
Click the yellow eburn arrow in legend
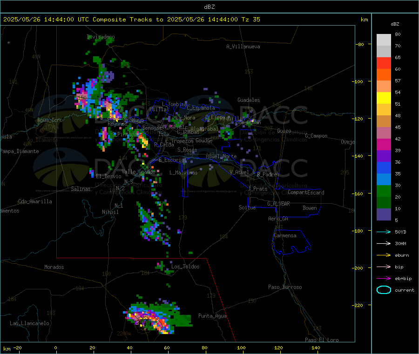384,255
